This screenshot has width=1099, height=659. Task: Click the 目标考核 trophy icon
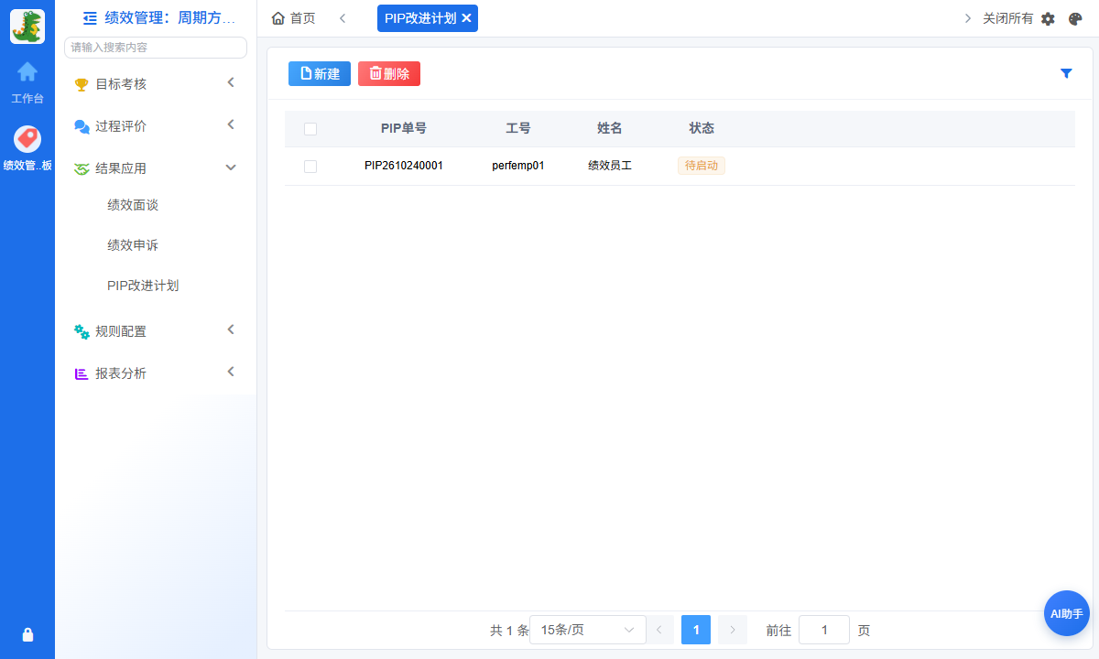pos(82,84)
